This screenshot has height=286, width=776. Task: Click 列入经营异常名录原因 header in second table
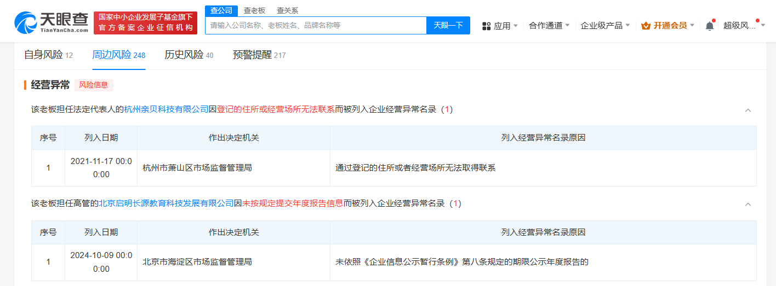(x=543, y=232)
